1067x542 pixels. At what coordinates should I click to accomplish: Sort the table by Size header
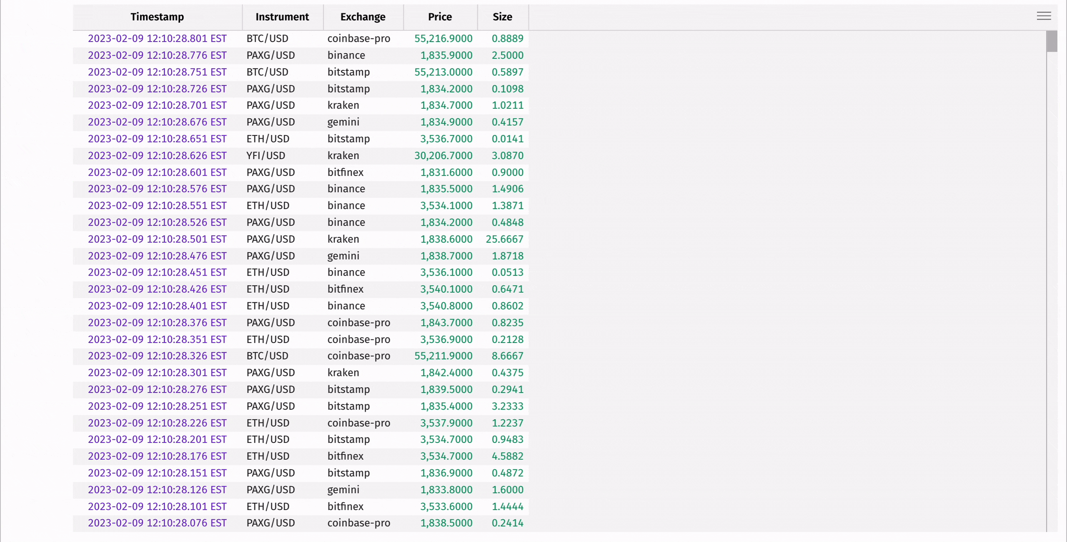502,17
